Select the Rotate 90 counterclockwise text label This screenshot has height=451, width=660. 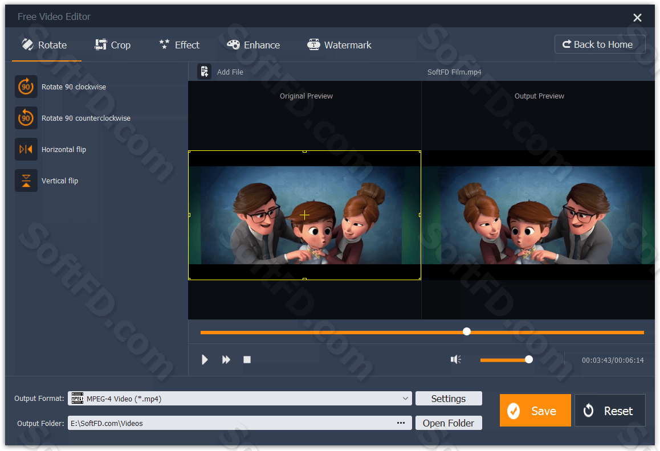86,118
